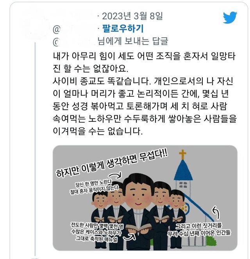Screen dimensions: 250x259
Task: Click the golden cross atop the church
Action: coord(183,154)
